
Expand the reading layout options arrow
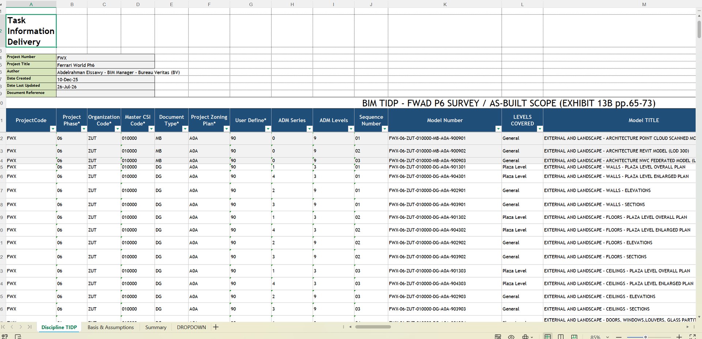pos(532,337)
